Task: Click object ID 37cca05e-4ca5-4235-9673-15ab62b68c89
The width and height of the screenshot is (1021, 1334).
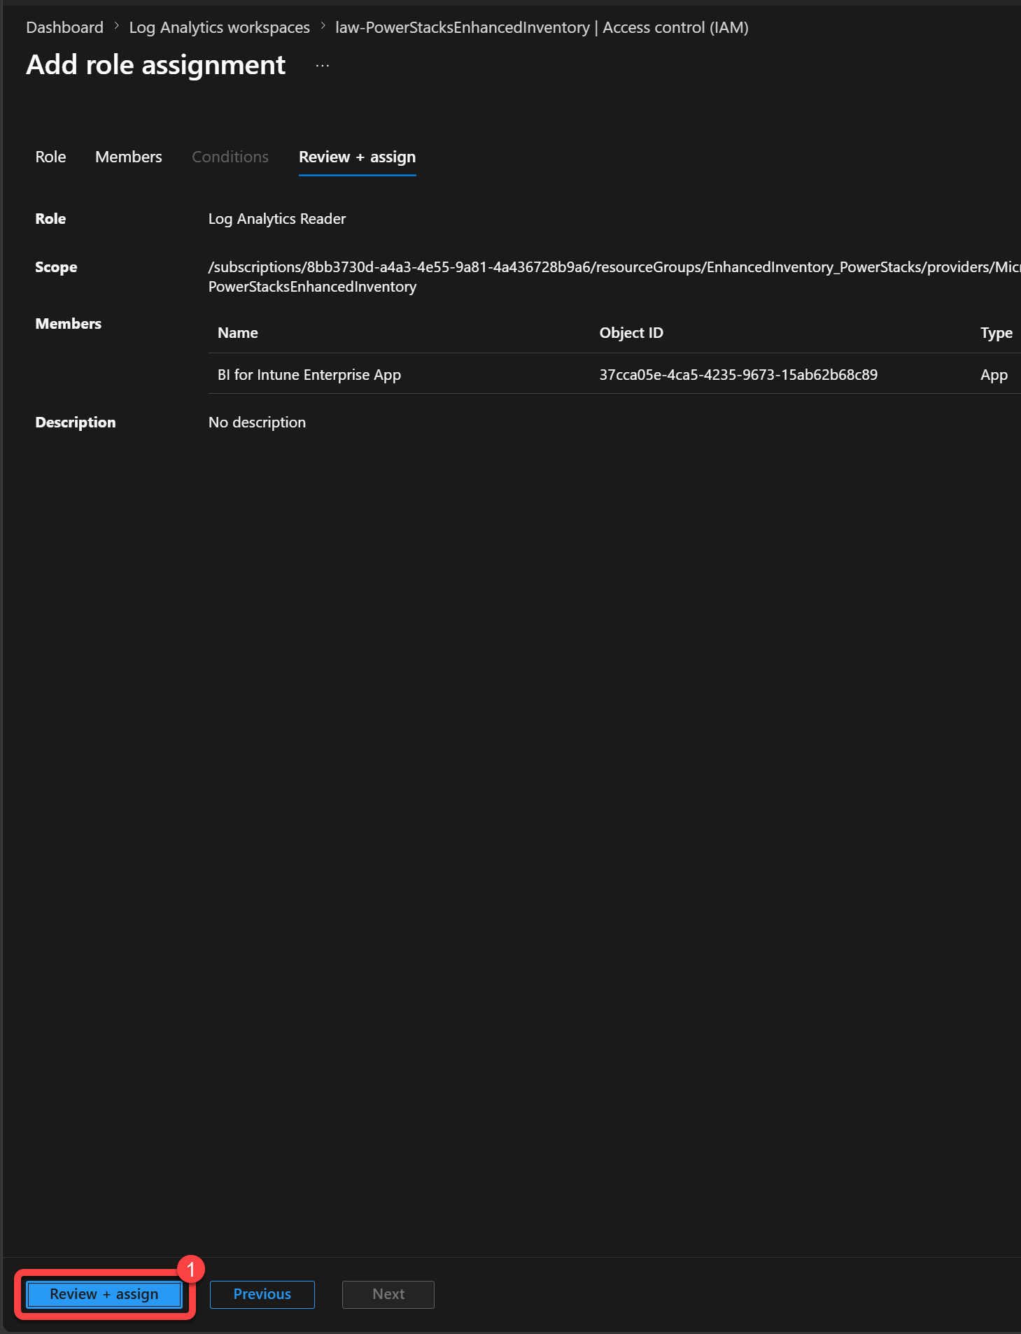Action: pyautogui.click(x=738, y=375)
